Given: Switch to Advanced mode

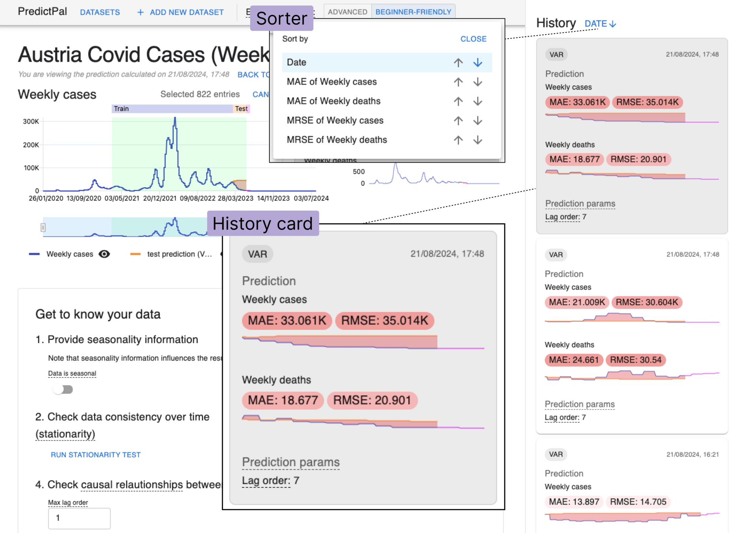Looking at the screenshot, I should 347,12.
